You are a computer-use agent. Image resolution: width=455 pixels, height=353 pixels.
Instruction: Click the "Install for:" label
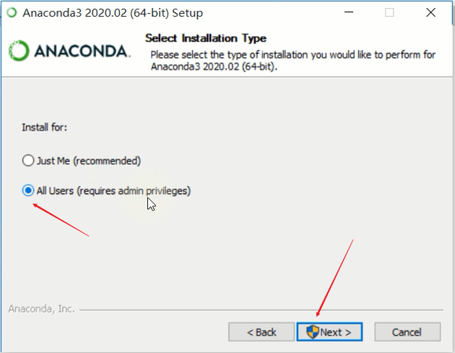(44, 127)
